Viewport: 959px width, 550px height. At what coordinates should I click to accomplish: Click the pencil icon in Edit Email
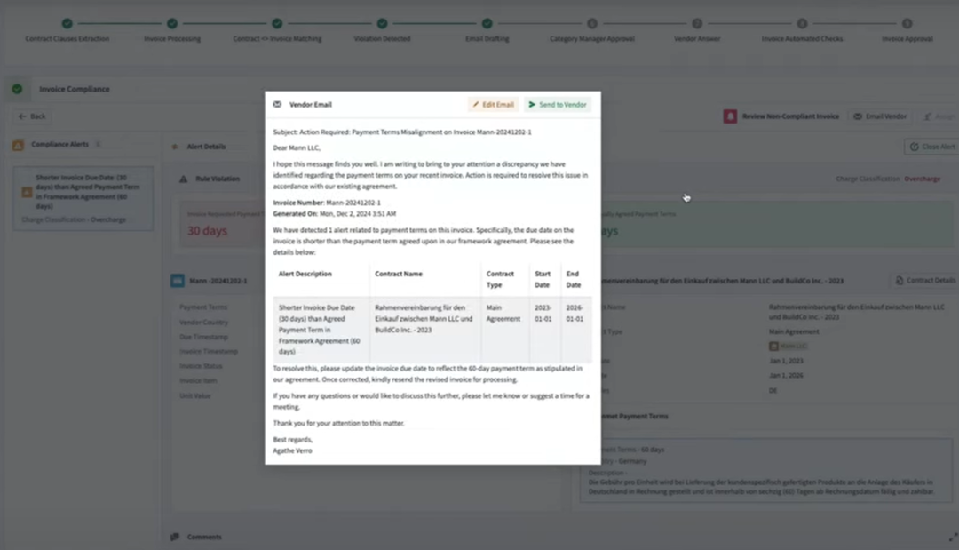(476, 105)
